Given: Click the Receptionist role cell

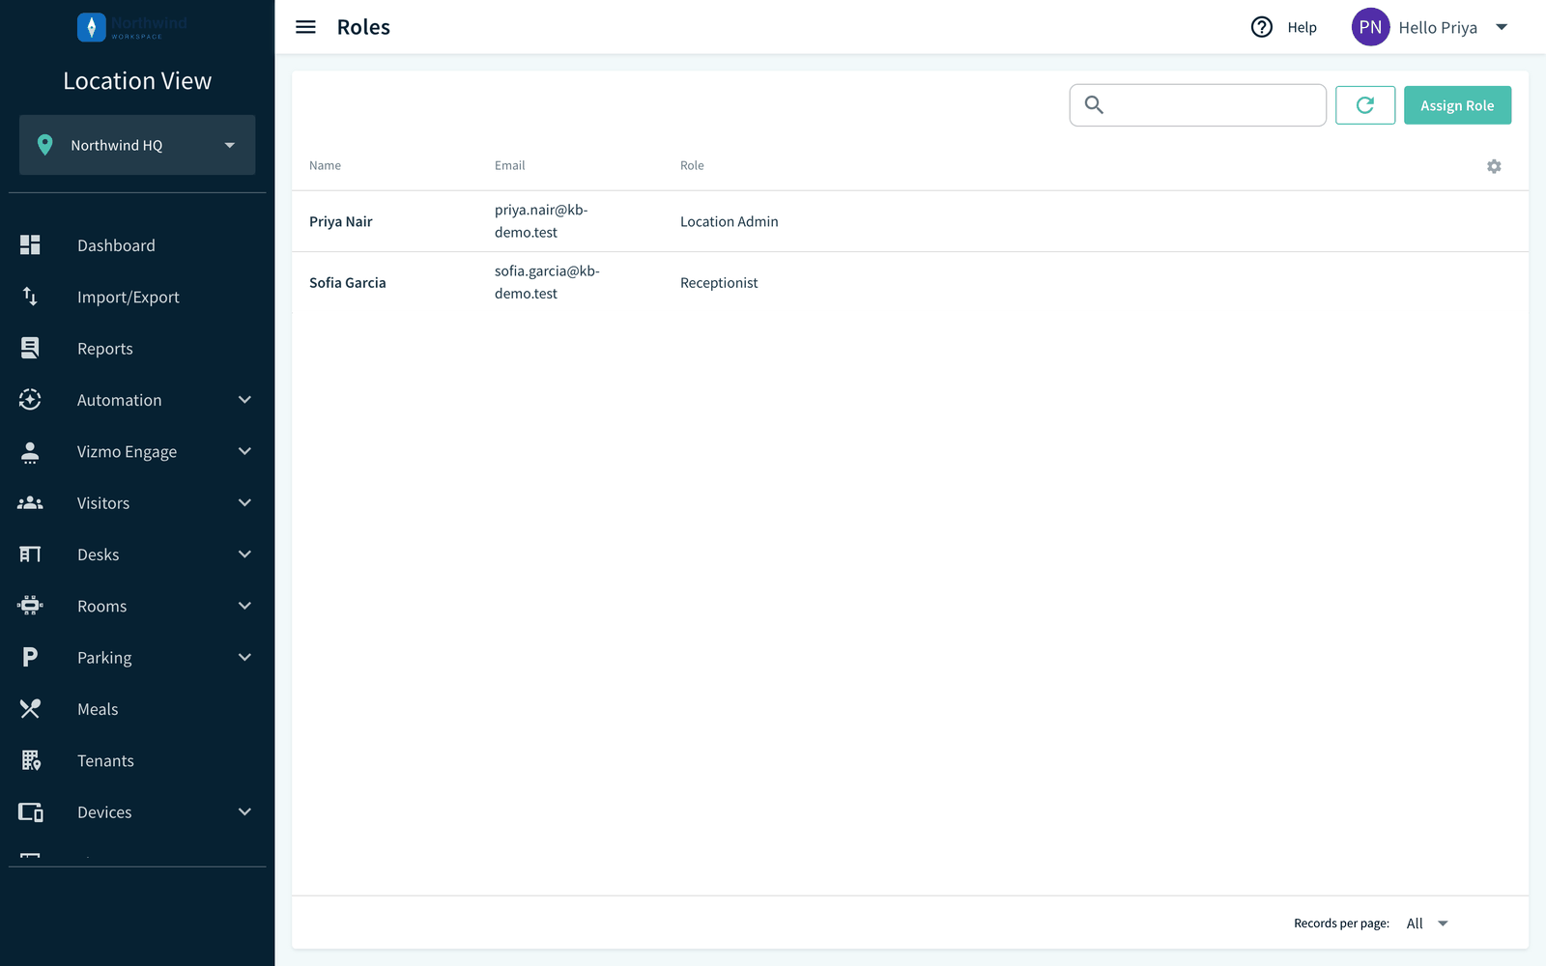Looking at the screenshot, I should (x=719, y=282).
